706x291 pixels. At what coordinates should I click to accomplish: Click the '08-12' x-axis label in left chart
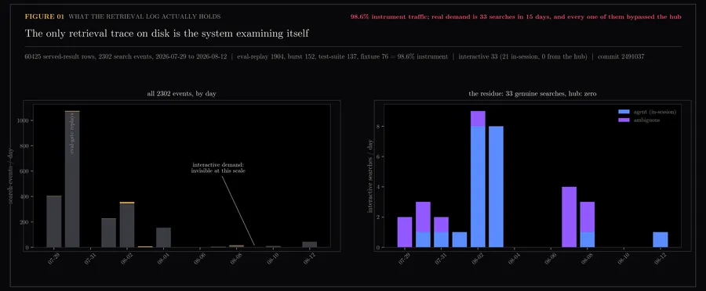[309, 259]
